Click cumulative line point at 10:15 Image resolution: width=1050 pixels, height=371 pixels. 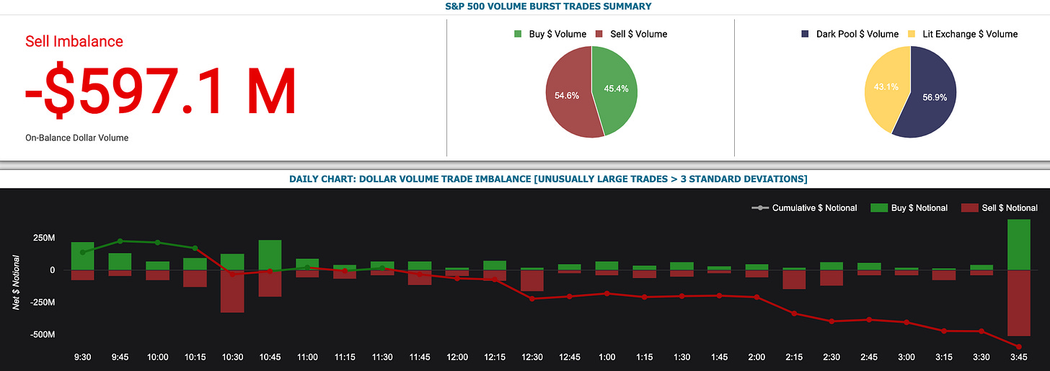[x=195, y=248]
